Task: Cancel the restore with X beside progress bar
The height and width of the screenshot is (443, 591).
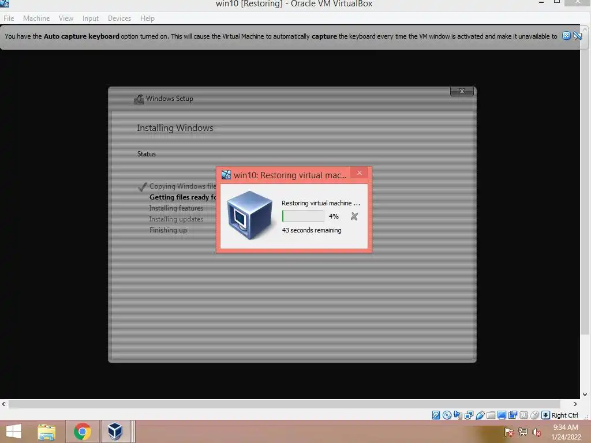Action: point(354,216)
